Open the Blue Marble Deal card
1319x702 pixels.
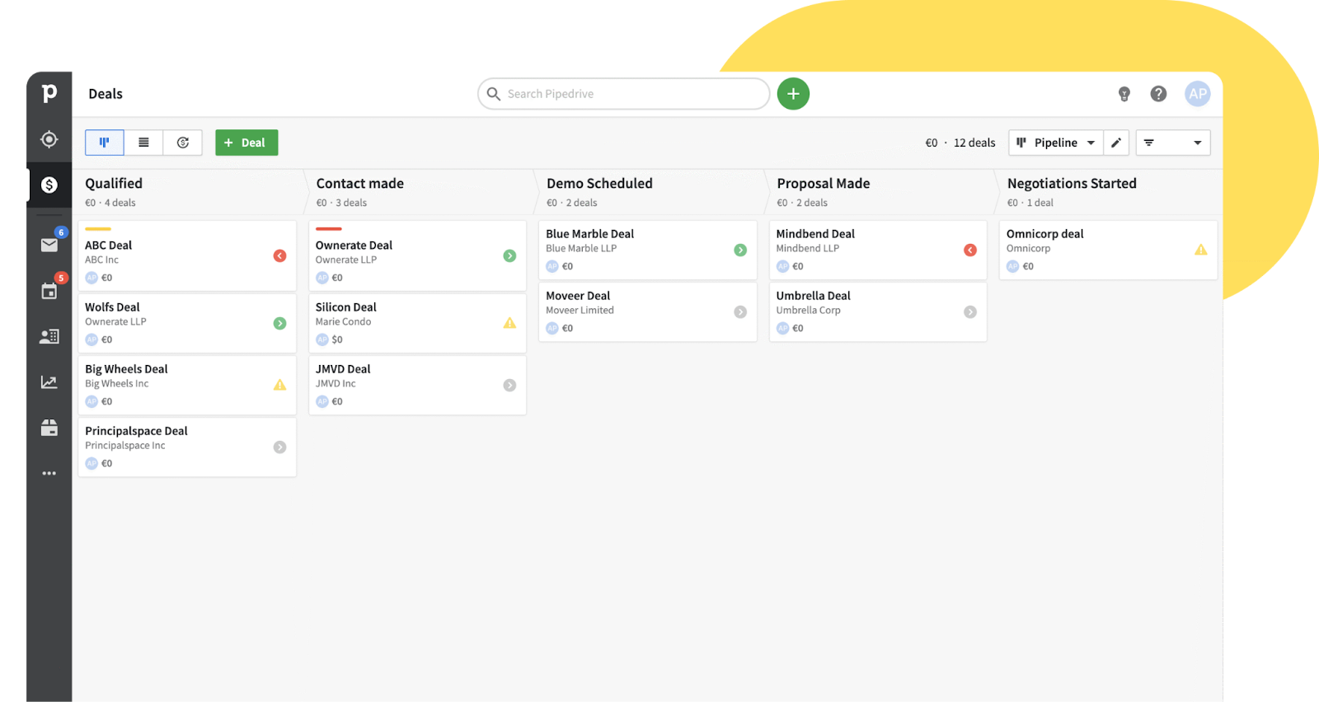click(x=648, y=250)
